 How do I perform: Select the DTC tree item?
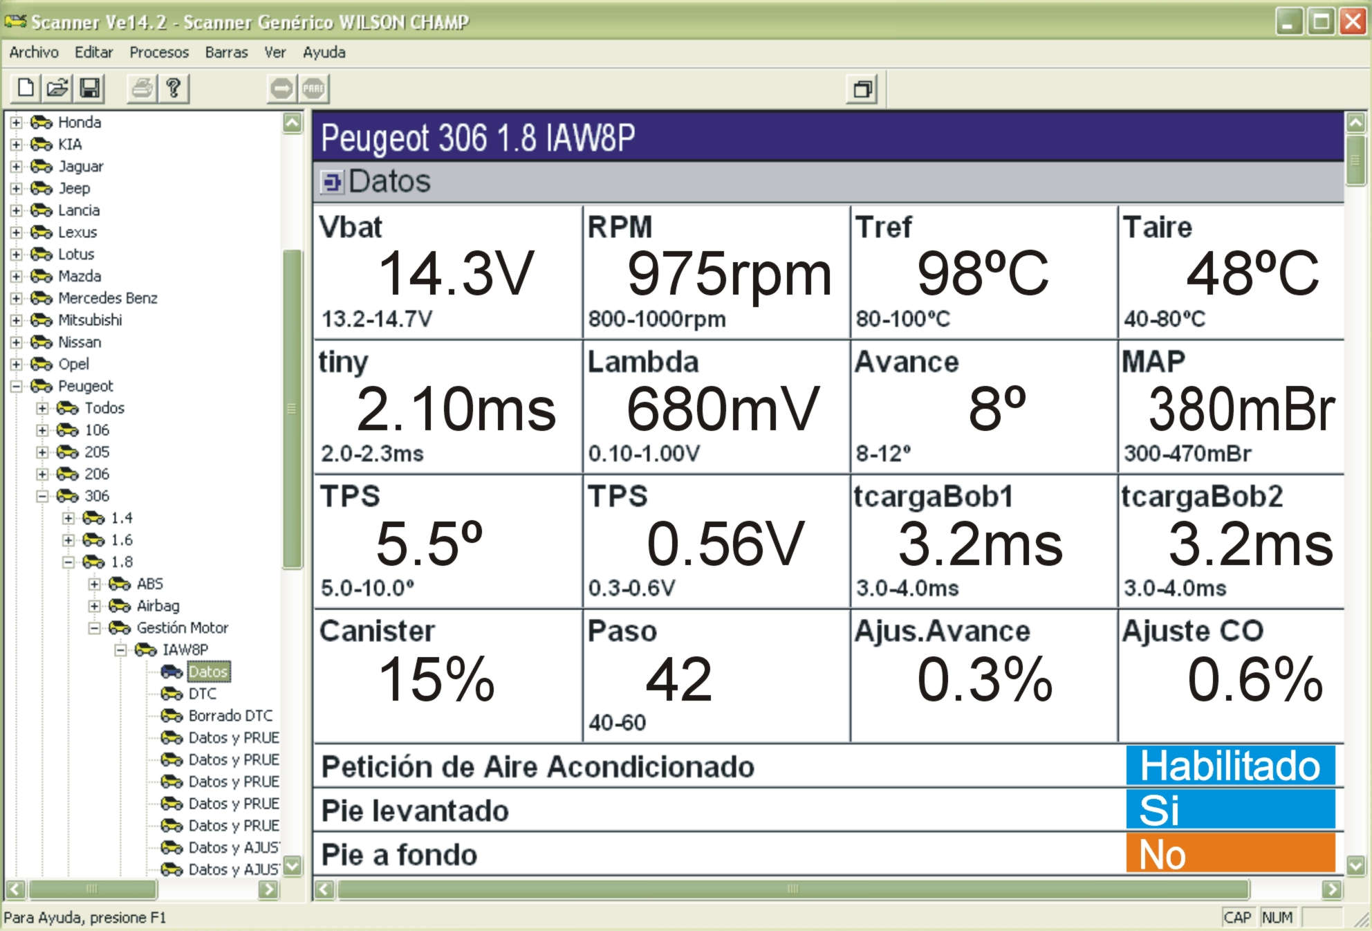click(202, 694)
